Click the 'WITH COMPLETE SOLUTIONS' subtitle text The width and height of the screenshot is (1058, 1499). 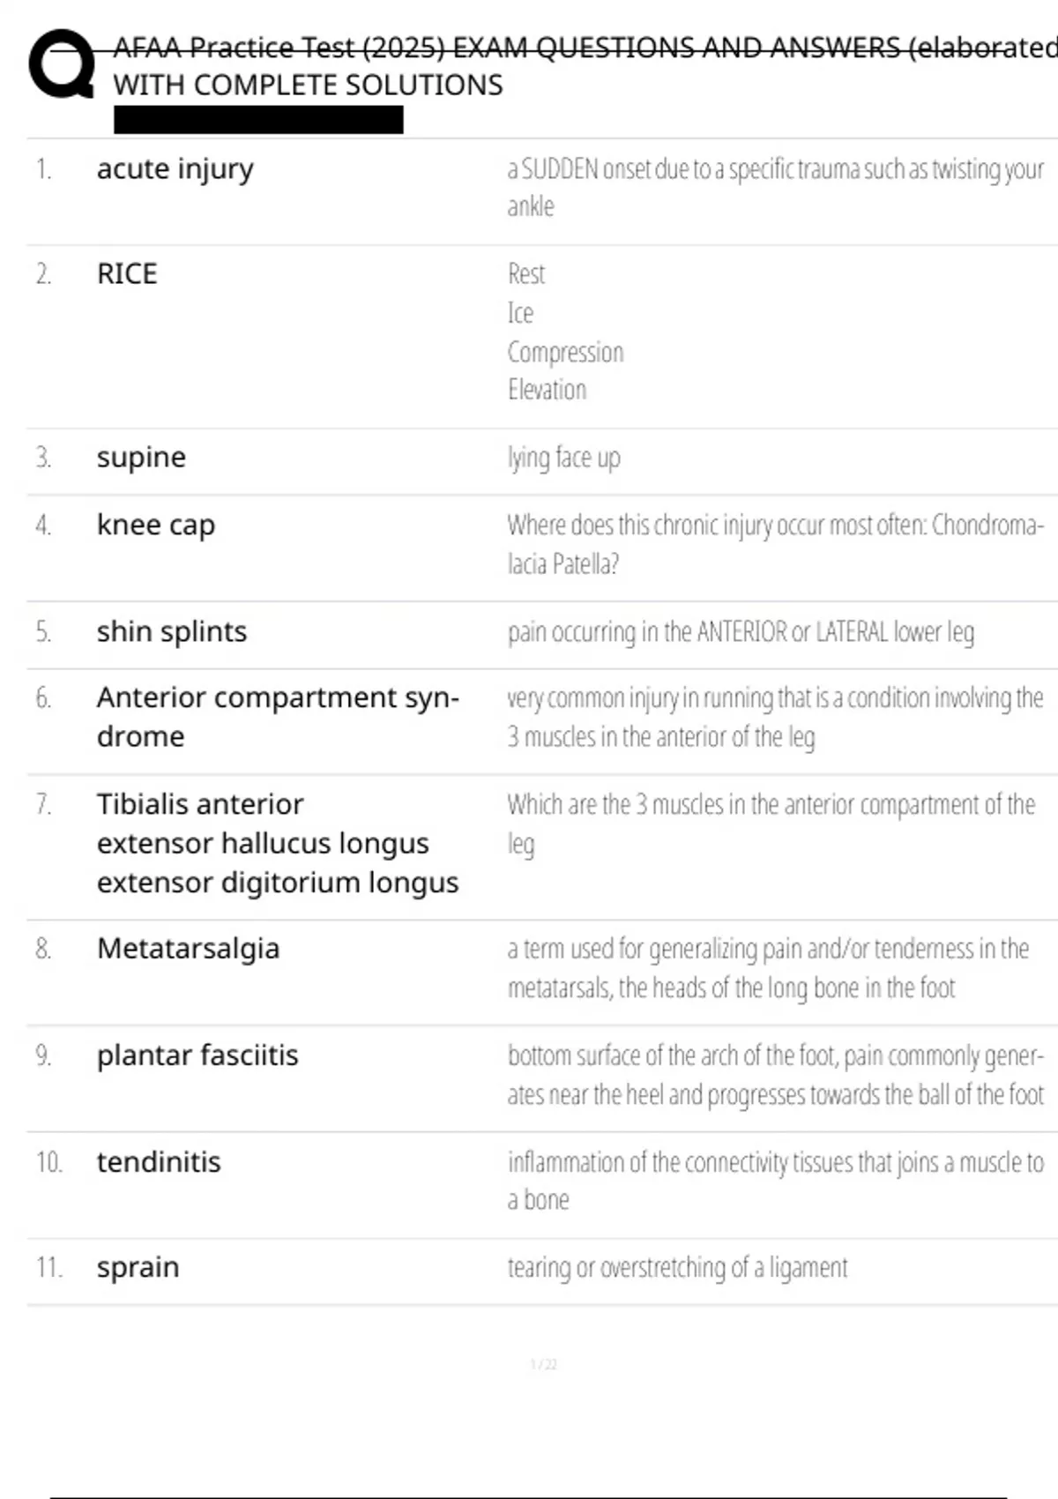point(308,86)
